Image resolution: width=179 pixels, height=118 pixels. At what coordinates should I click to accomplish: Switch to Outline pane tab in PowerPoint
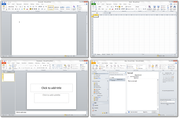click(9, 72)
